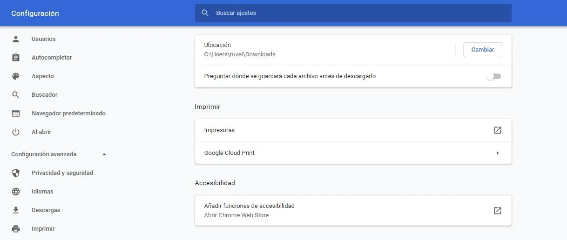
Task: Click the Al abrir power icon
Action: 16,132
